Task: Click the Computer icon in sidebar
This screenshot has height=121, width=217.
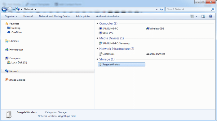Action: (7, 58)
